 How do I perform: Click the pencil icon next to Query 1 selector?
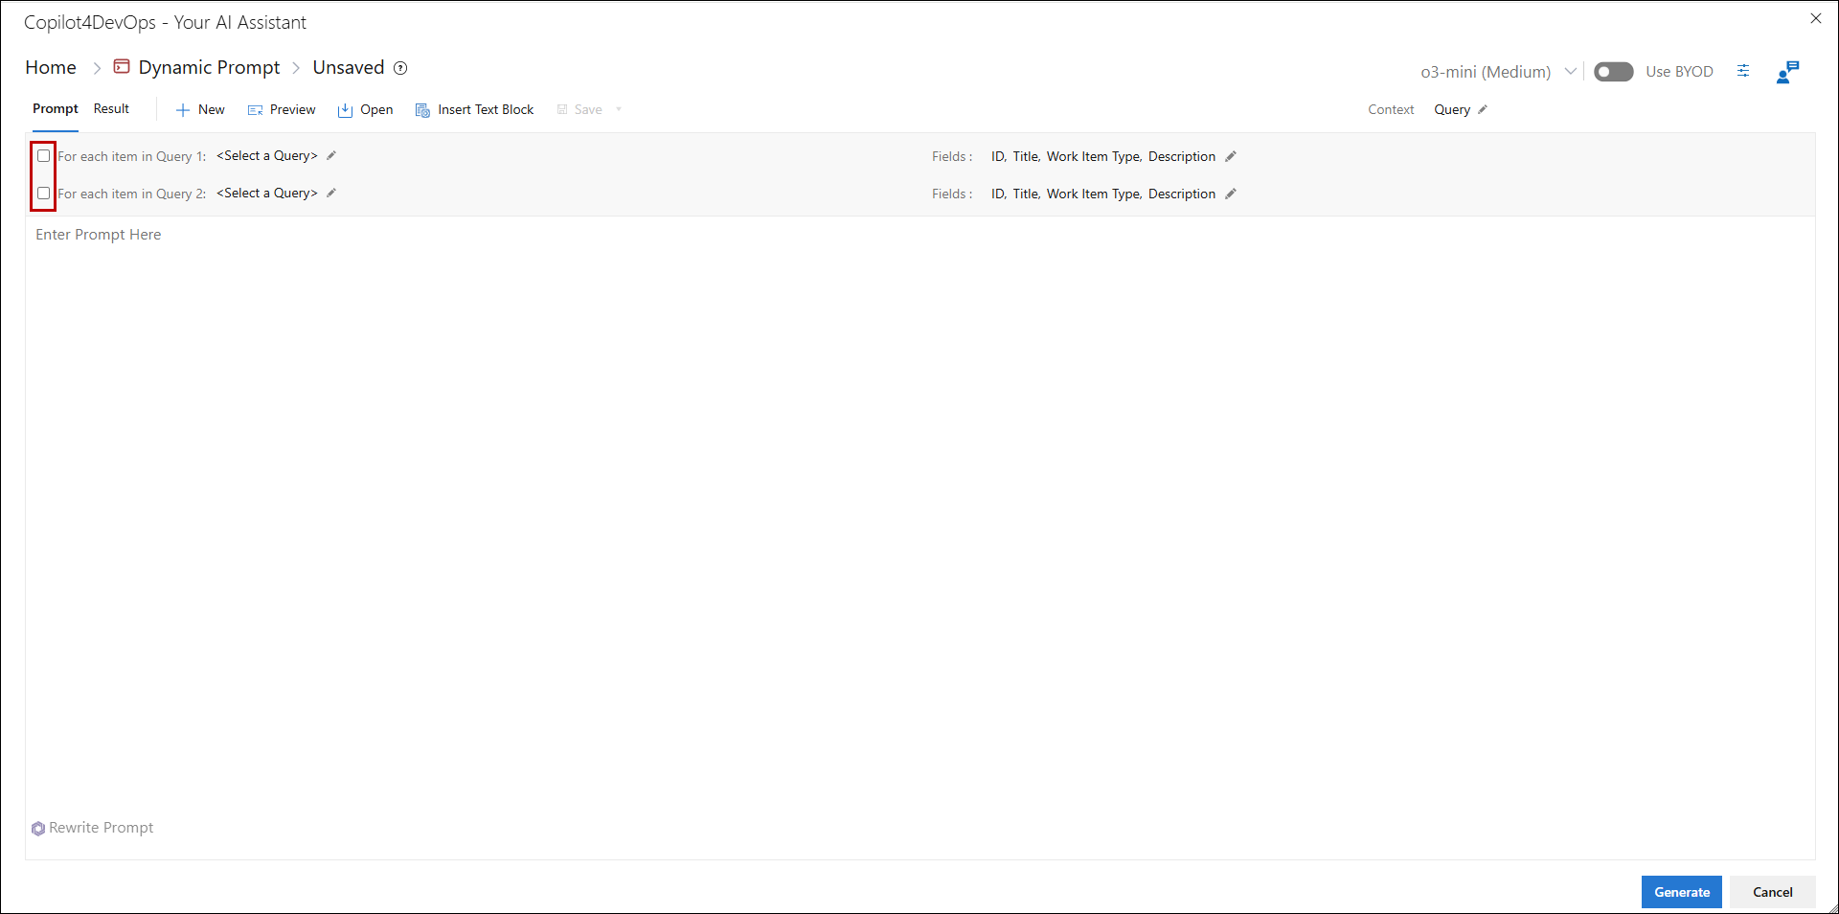(331, 156)
